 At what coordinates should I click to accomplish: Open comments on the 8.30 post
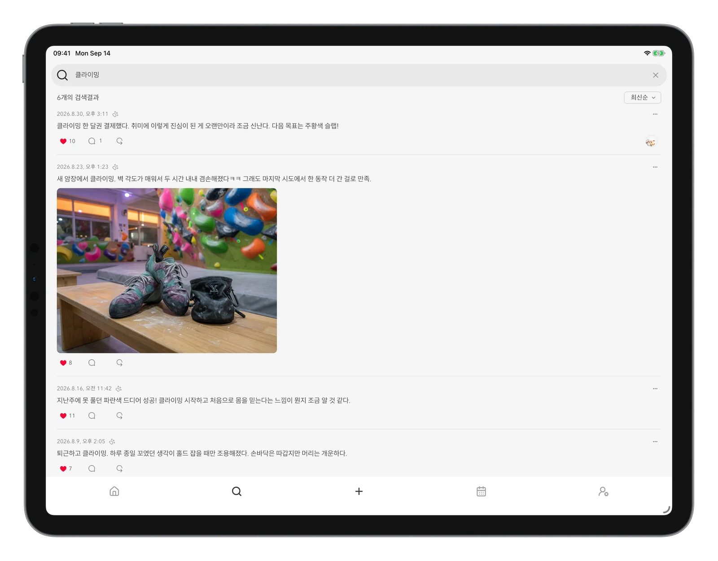point(92,141)
